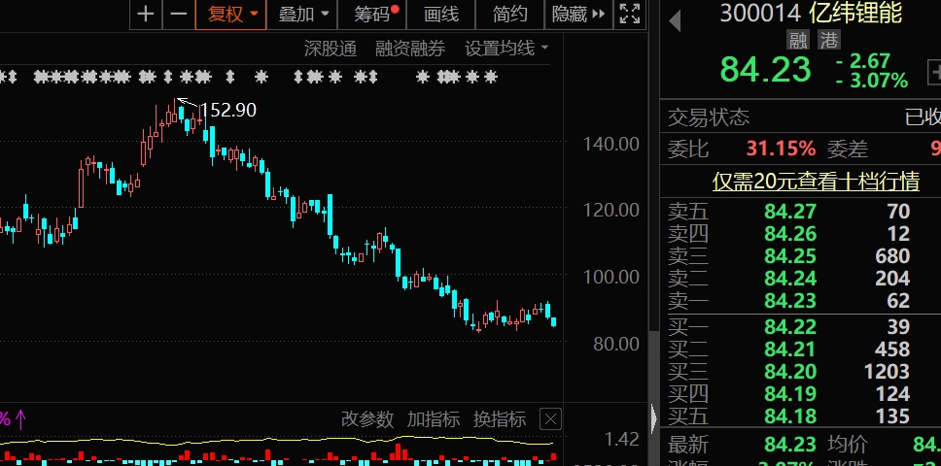Click 加指标 button
The image size is (941, 466).
click(x=434, y=418)
